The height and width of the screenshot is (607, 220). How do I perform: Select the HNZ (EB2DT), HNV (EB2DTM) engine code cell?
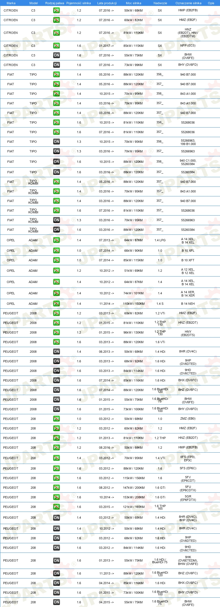pyautogui.click(x=188, y=33)
